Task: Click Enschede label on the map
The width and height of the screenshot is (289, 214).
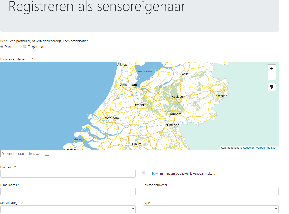Action: [x=220, y=96]
